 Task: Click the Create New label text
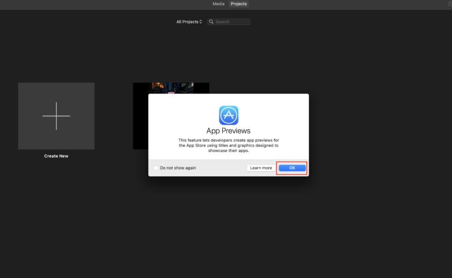point(56,156)
